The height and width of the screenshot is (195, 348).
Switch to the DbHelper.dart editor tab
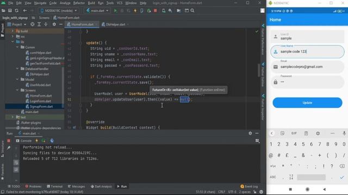[115, 24]
